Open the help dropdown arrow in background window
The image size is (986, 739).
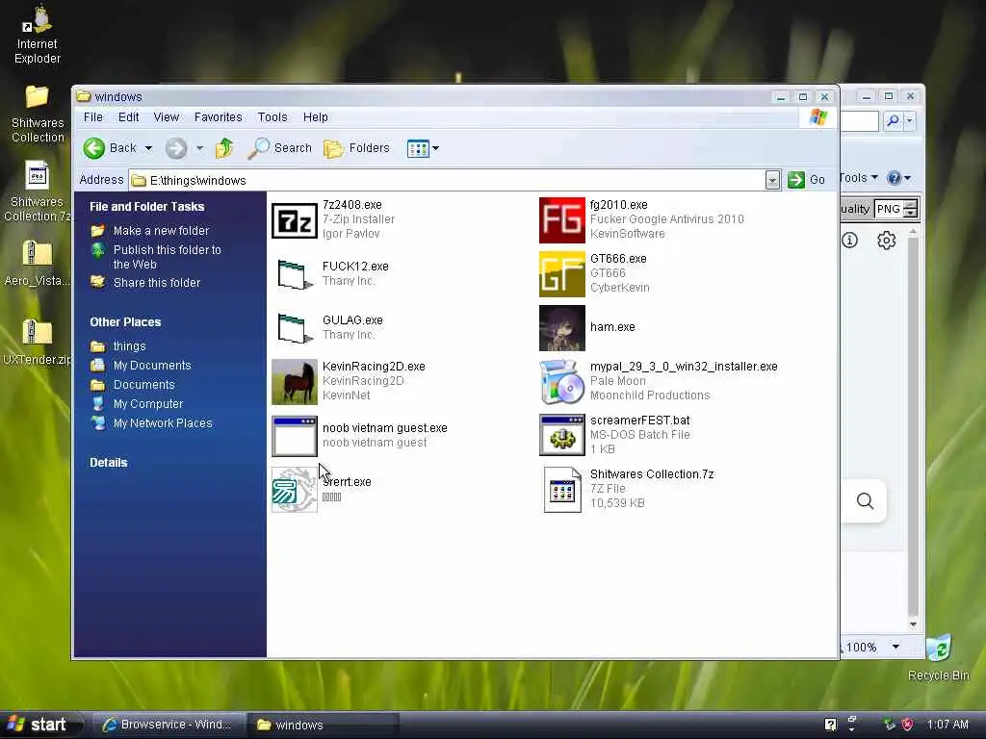907,178
